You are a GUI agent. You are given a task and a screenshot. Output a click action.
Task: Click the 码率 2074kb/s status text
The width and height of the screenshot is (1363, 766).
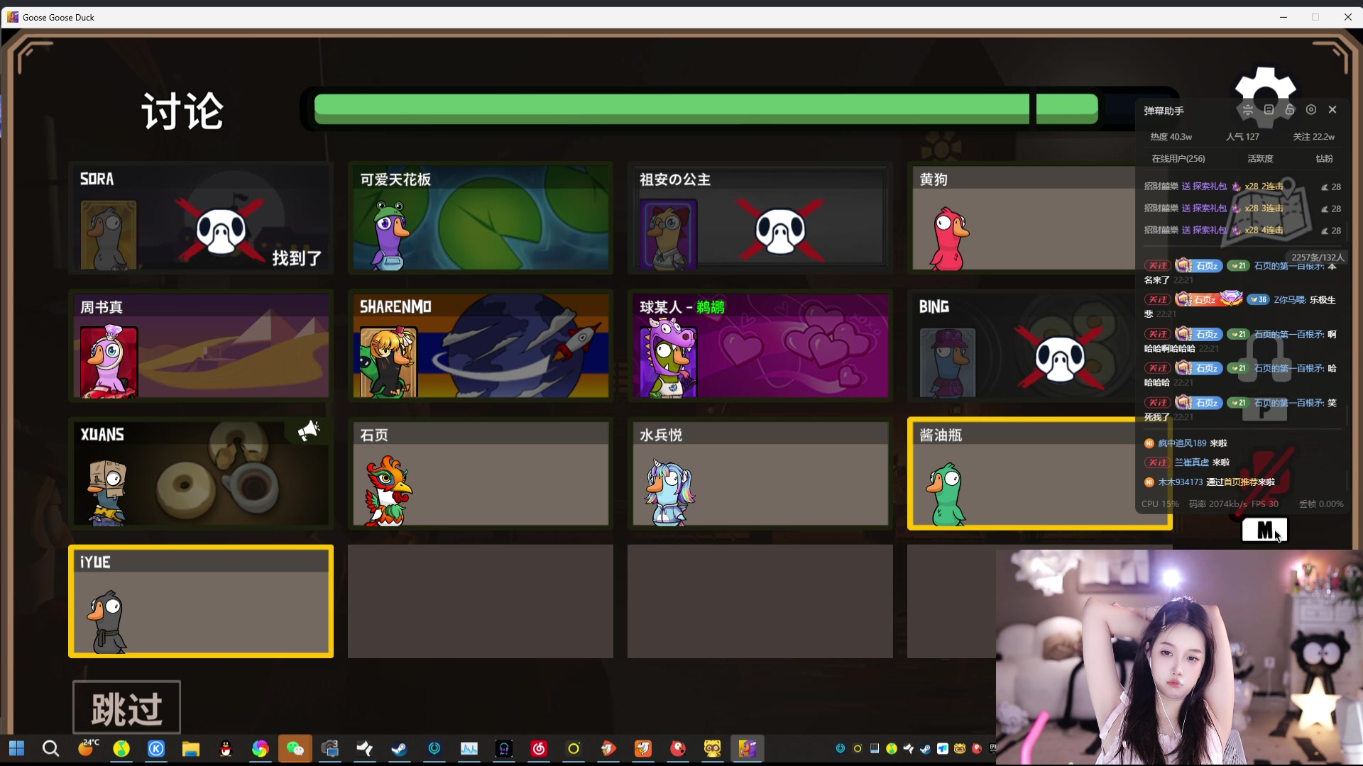(x=1218, y=504)
